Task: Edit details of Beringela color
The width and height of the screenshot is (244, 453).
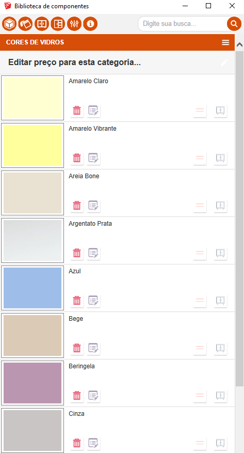Action: 93,395
